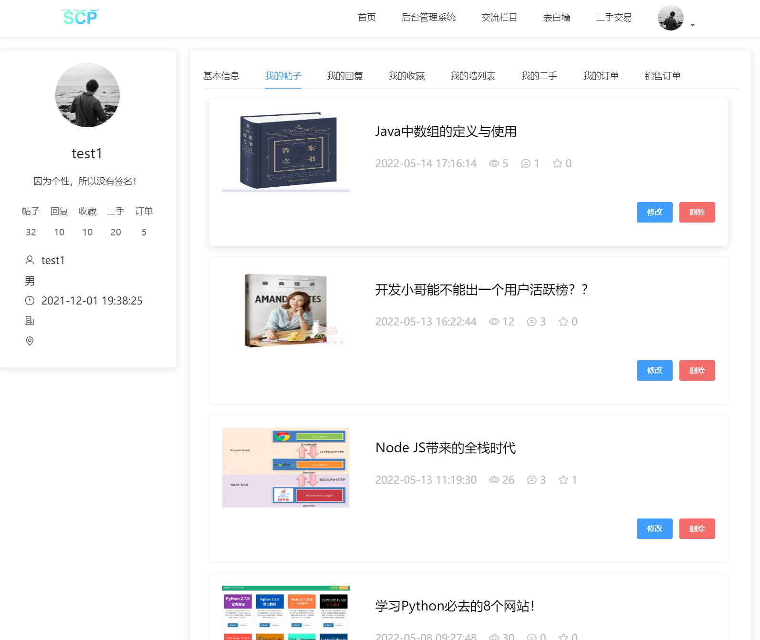Screen dimensions: 760x640
Task: Switch to the 我的订单 tab
Action: 601,76
